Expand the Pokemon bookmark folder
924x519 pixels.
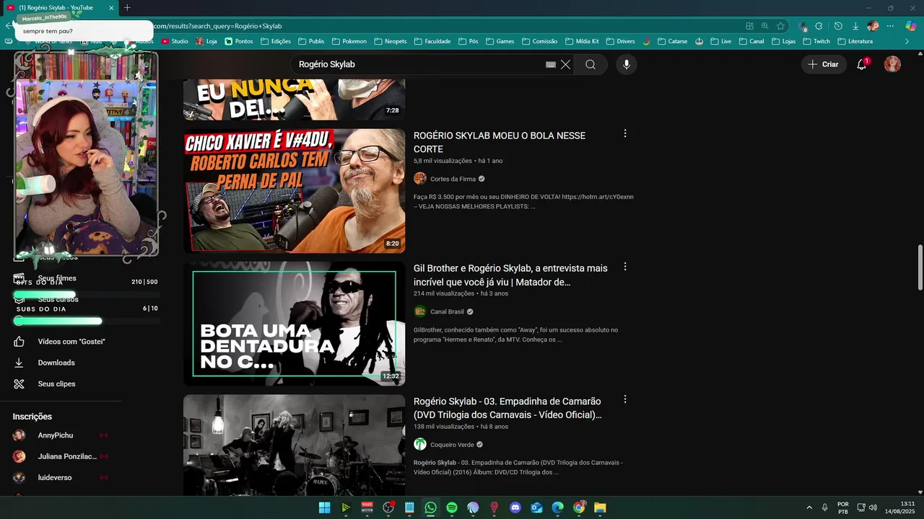pos(349,41)
